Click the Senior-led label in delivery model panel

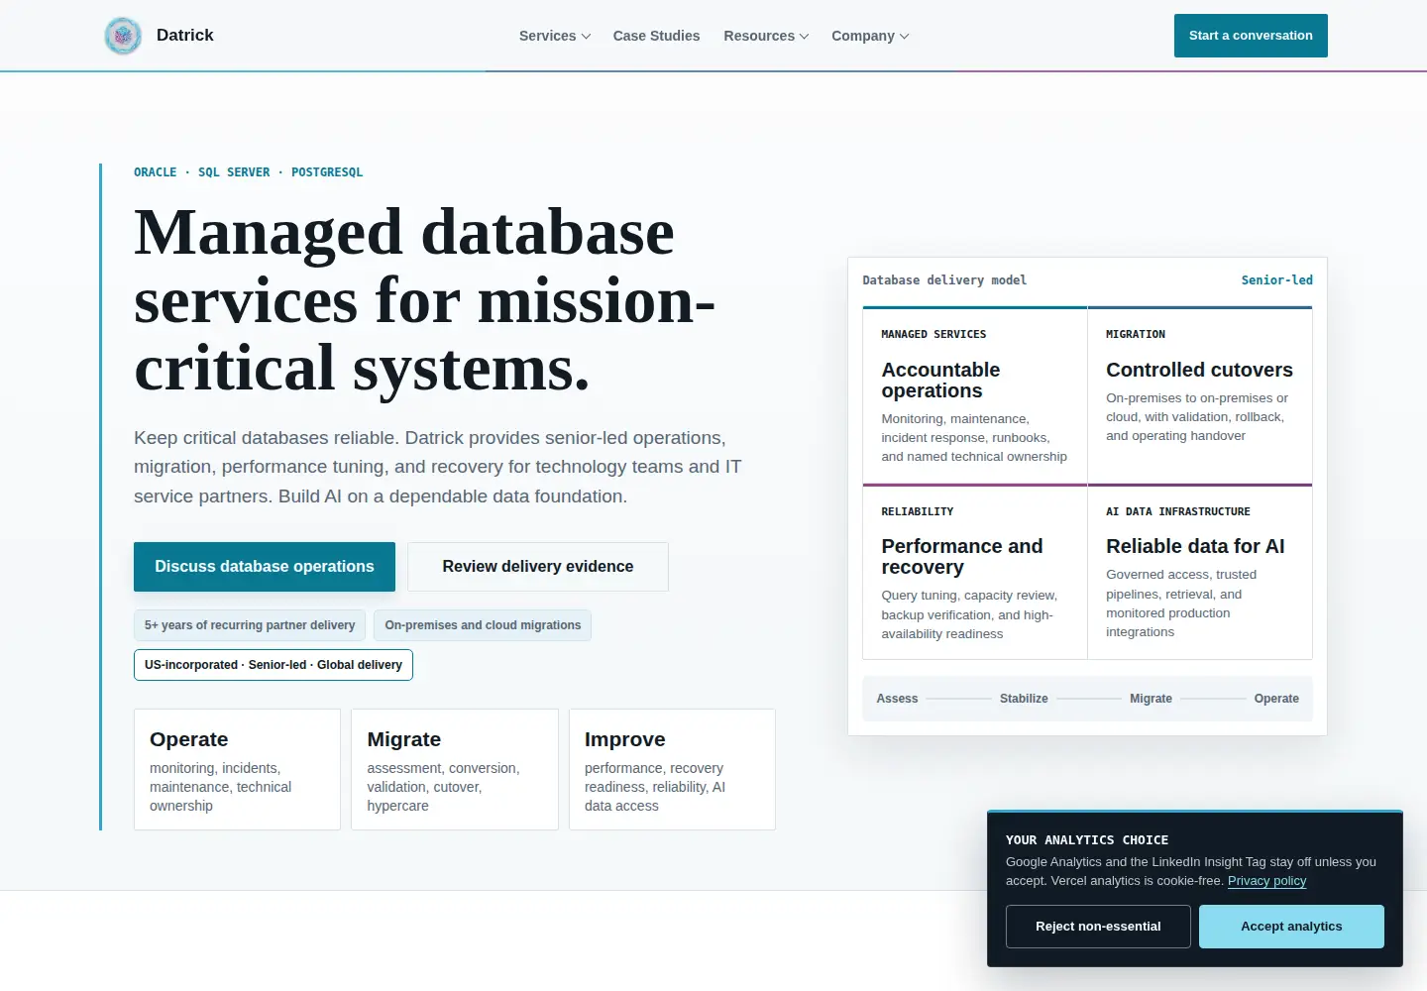point(1276,280)
